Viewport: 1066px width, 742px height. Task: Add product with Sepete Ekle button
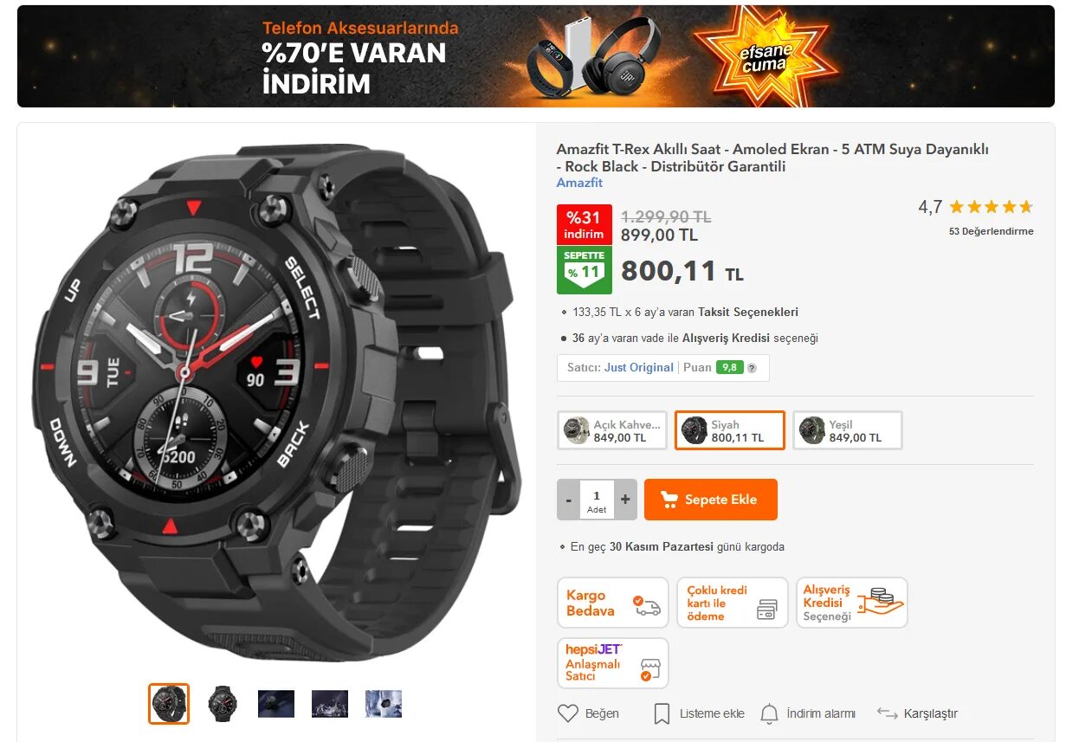(x=711, y=500)
